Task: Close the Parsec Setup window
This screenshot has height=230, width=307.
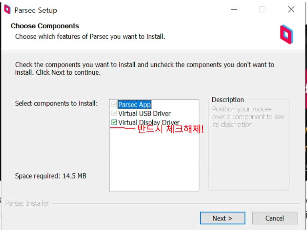Action: [291, 9]
